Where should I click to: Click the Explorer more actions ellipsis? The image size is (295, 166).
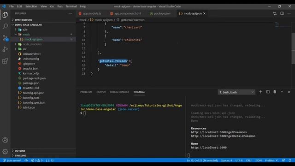70,13
